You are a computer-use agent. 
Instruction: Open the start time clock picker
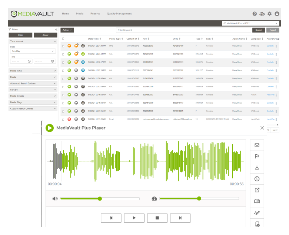[29, 61]
